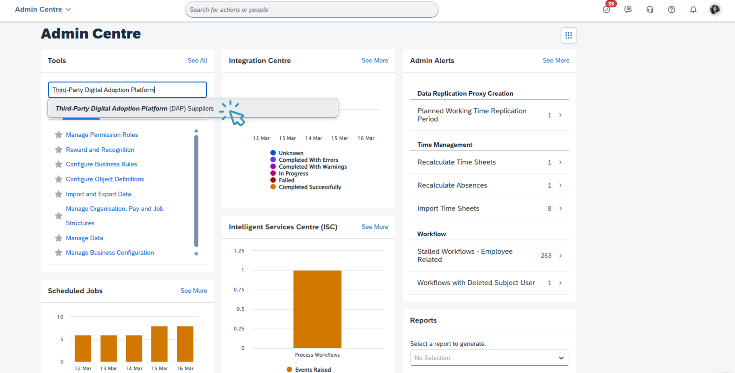Click the Completed Successfully legend dot
The width and height of the screenshot is (735, 373).
(x=273, y=187)
